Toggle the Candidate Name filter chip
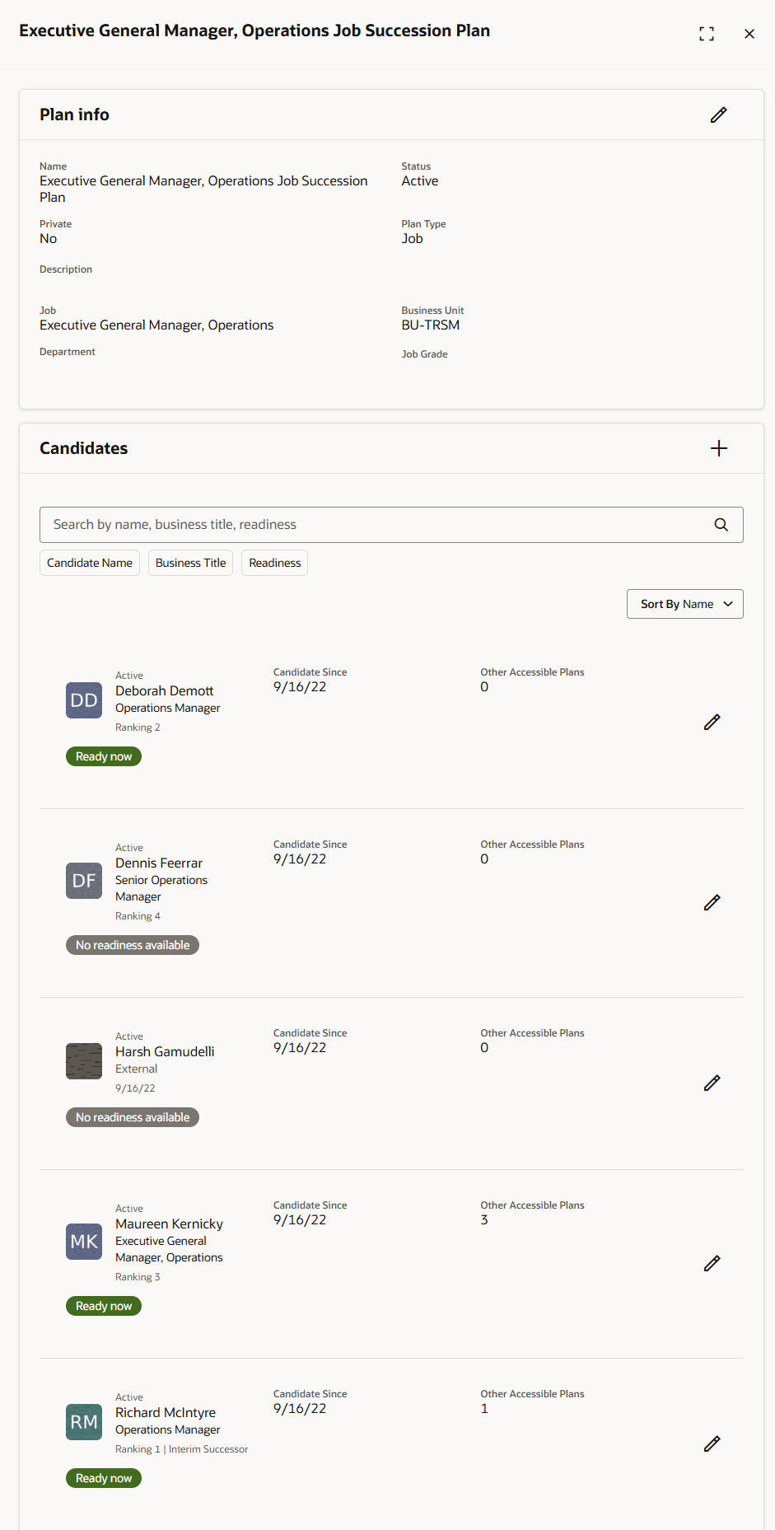 point(90,563)
